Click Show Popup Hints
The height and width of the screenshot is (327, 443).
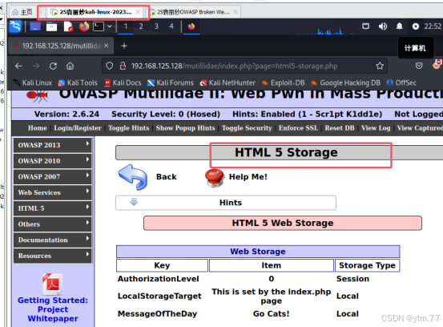pyautogui.click(x=185, y=128)
